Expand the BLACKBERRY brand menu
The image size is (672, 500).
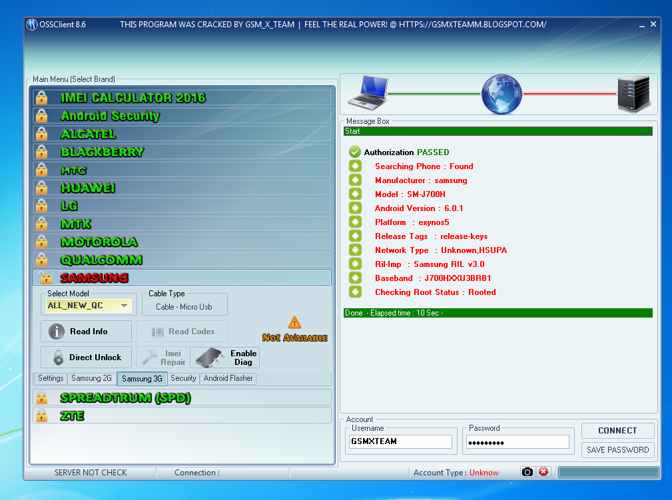coord(182,152)
